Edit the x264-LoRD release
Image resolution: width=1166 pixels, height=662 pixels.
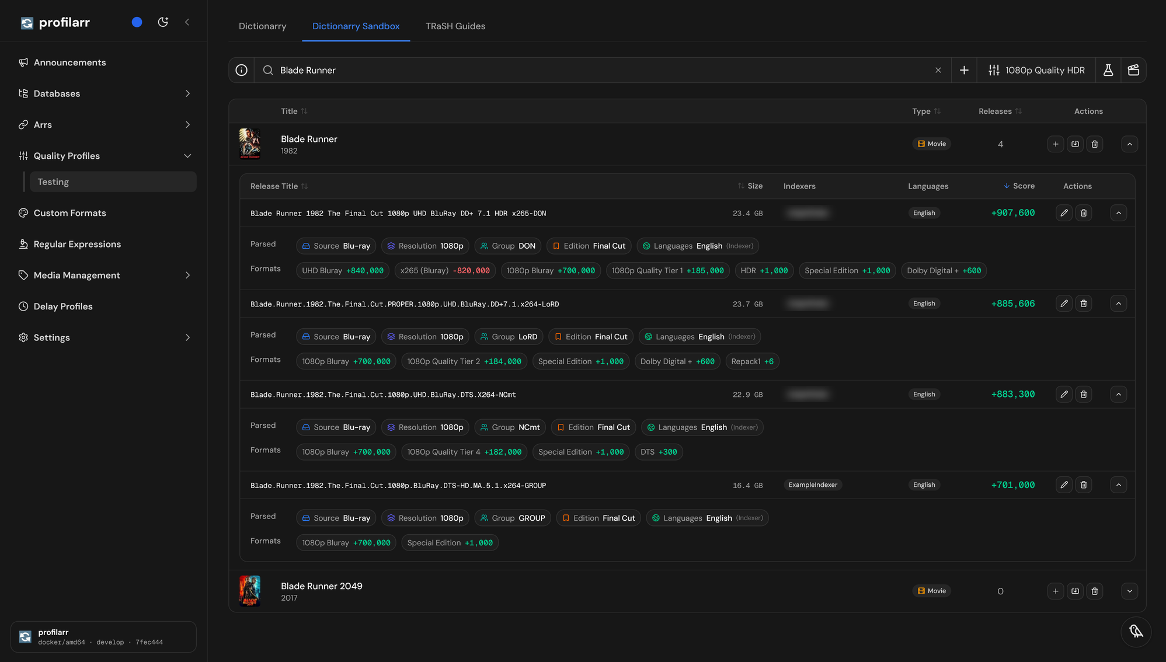point(1064,304)
